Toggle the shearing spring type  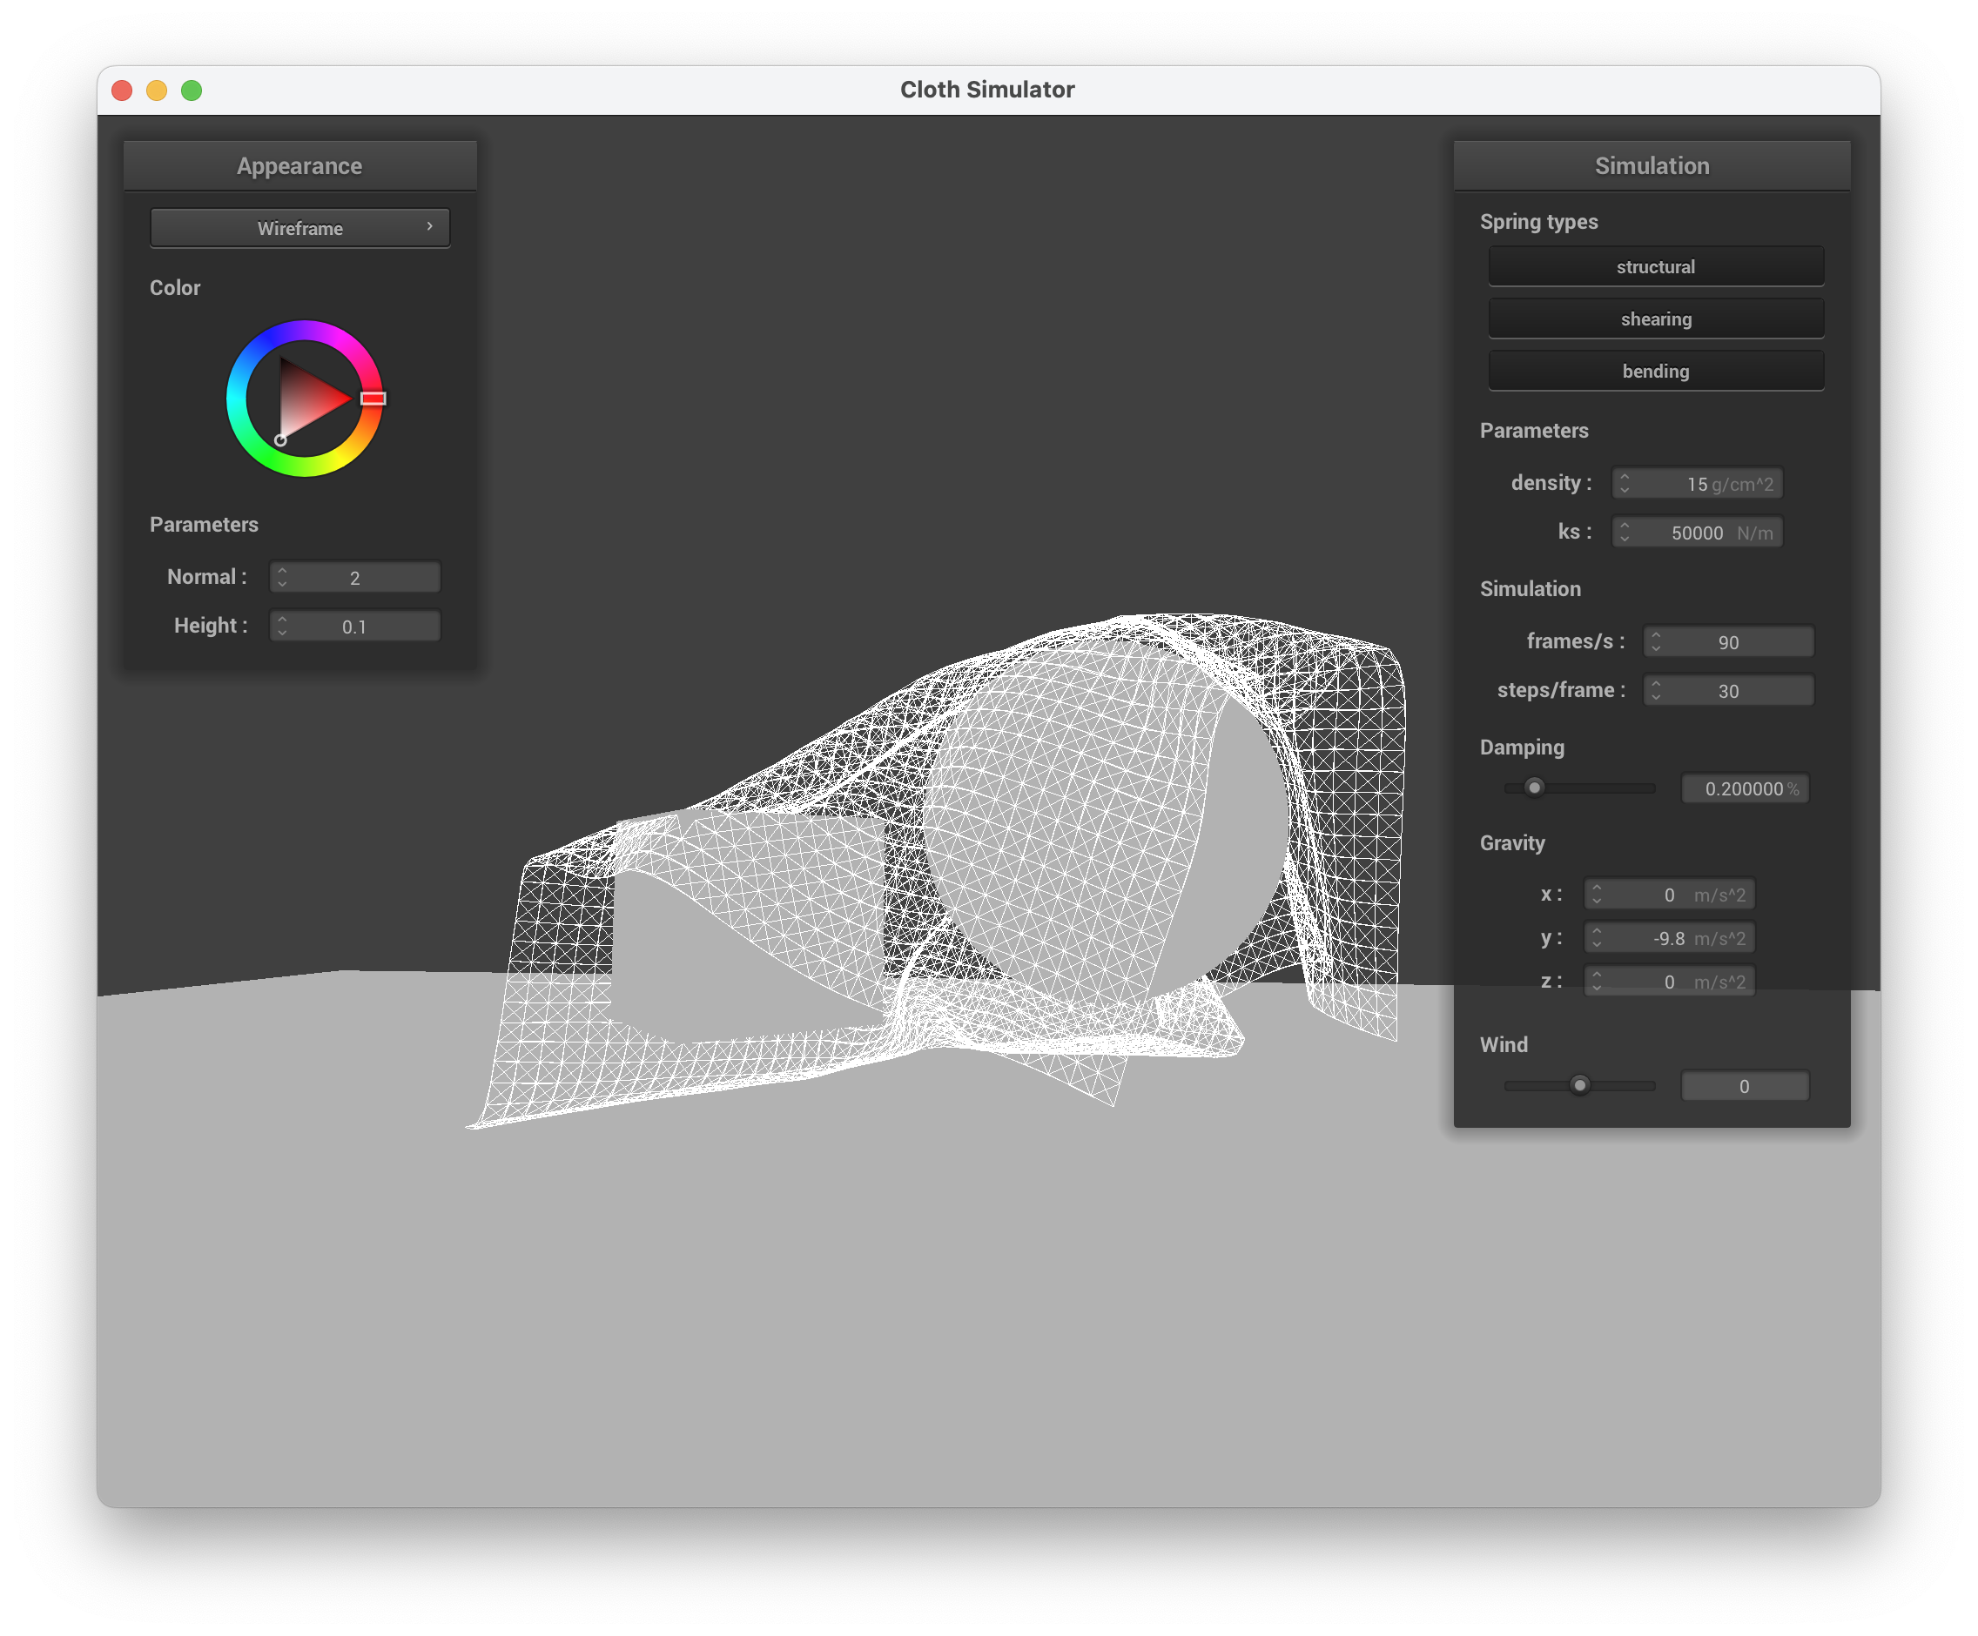coord(1655,319)
